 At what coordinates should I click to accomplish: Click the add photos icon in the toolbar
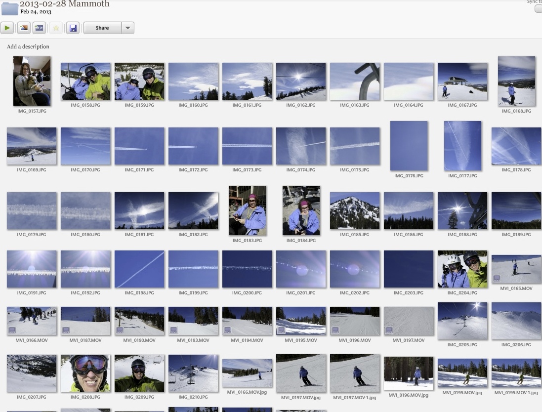[x=23, y=28]
